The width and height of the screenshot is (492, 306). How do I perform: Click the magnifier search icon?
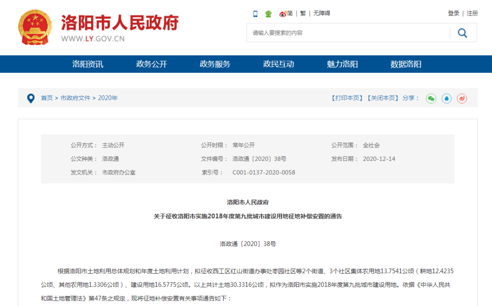[462, 33]
